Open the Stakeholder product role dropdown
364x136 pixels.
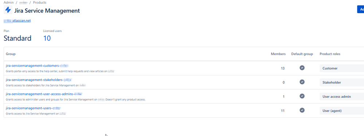point(342,82)
